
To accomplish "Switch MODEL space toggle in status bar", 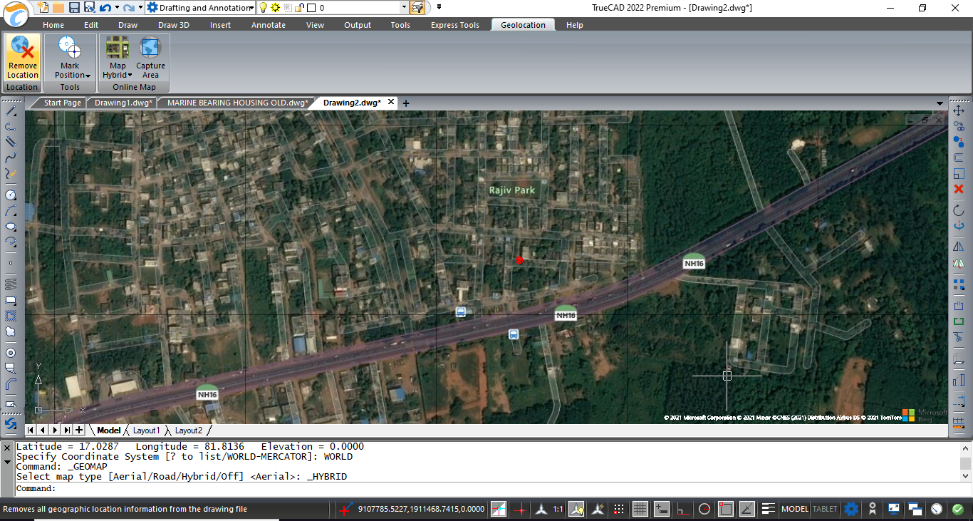I will click(x=794, y=509).
